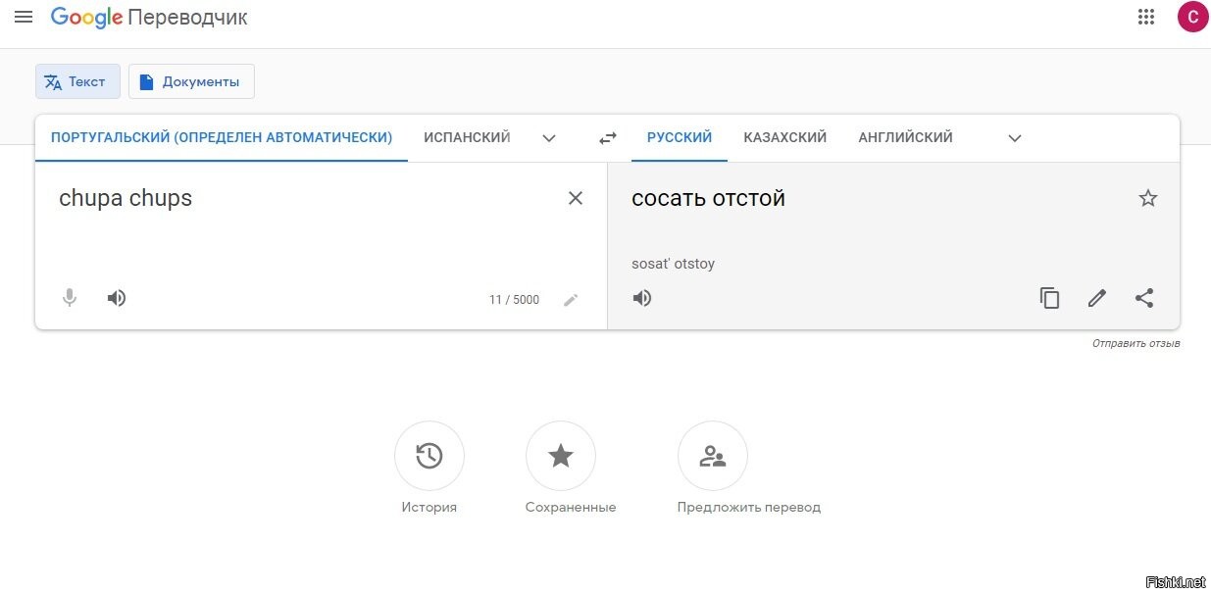Expand the source language list
1211x594 pixels.
[549, 138]
